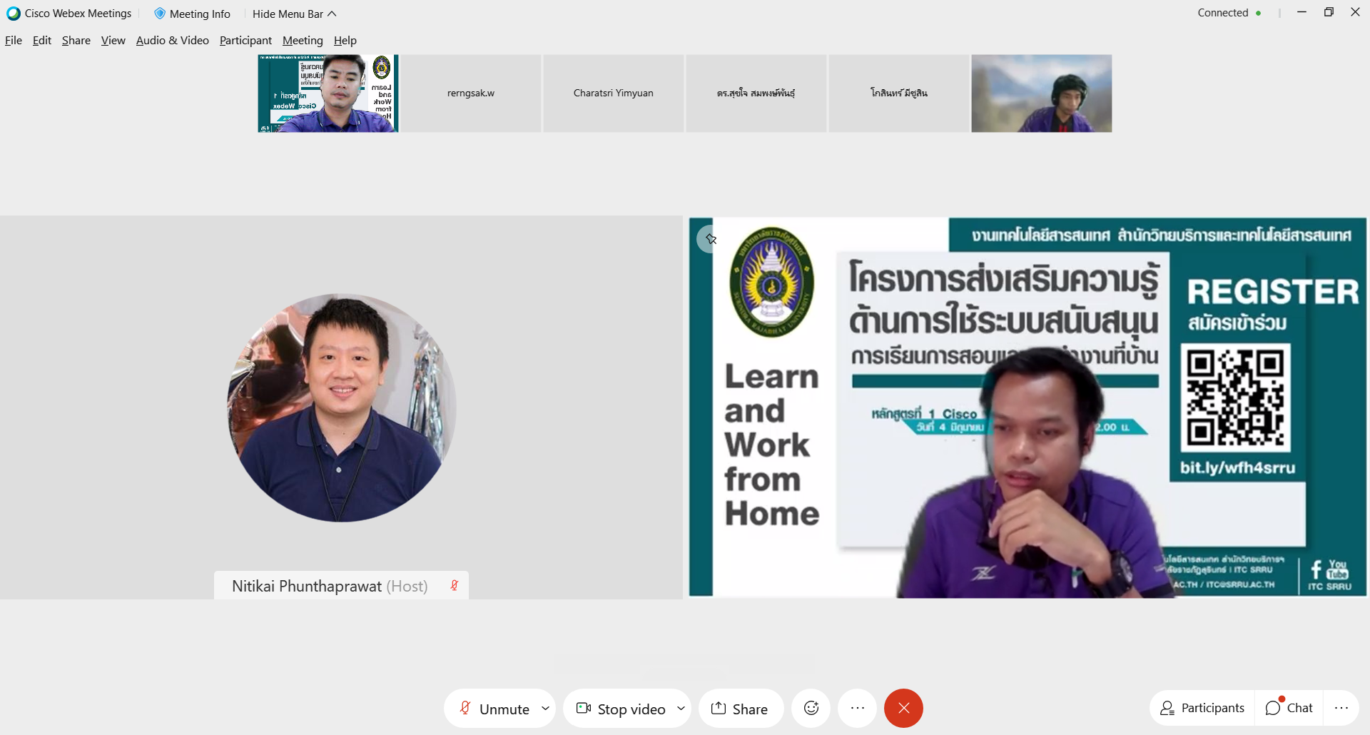Open the Participants panel
This screenshot has height=735, width=1370.
point(1202,708)
